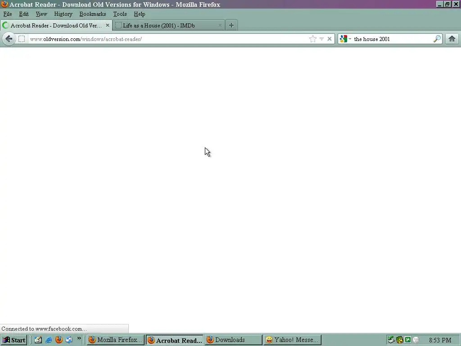Open the address bar history dropdown arrow
Image resolution: width=461 pixels, height=346 pixels.
(321, 39)
